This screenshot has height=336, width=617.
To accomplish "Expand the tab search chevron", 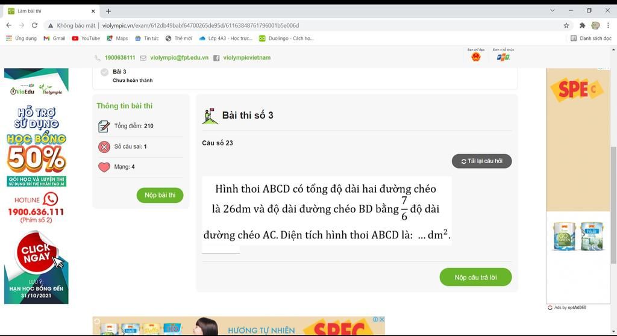I will tap(553, 11).
